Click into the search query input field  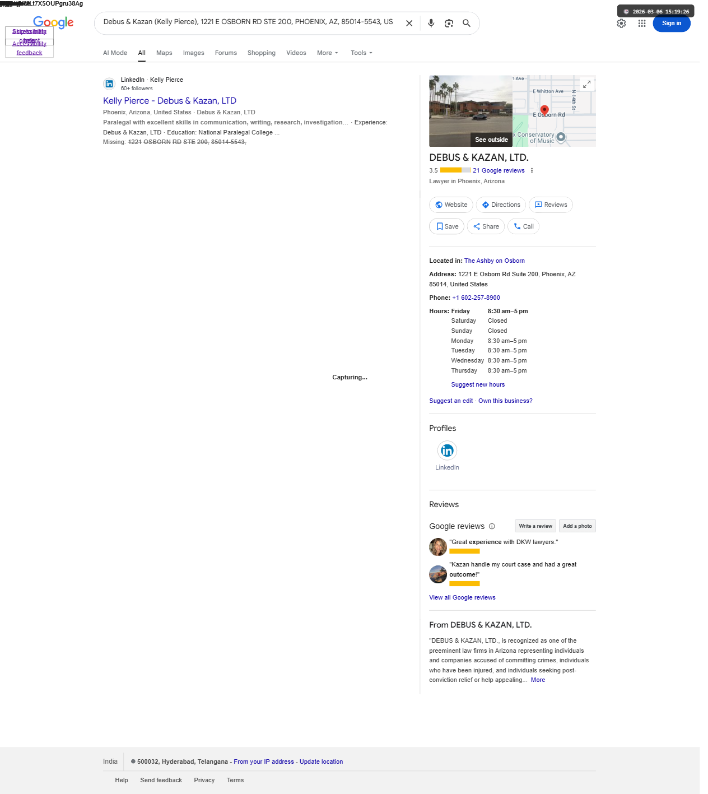(x=248, y=22)
